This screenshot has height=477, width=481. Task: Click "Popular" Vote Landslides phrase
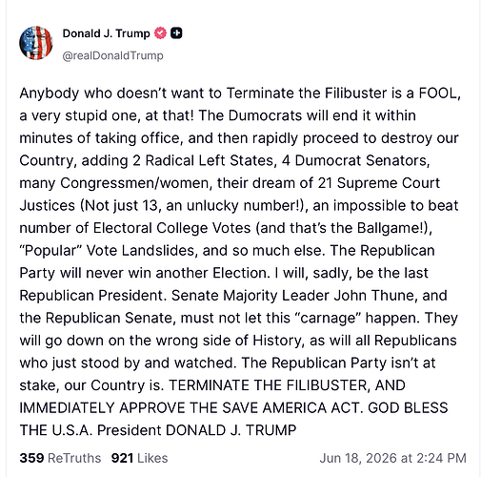107,251
